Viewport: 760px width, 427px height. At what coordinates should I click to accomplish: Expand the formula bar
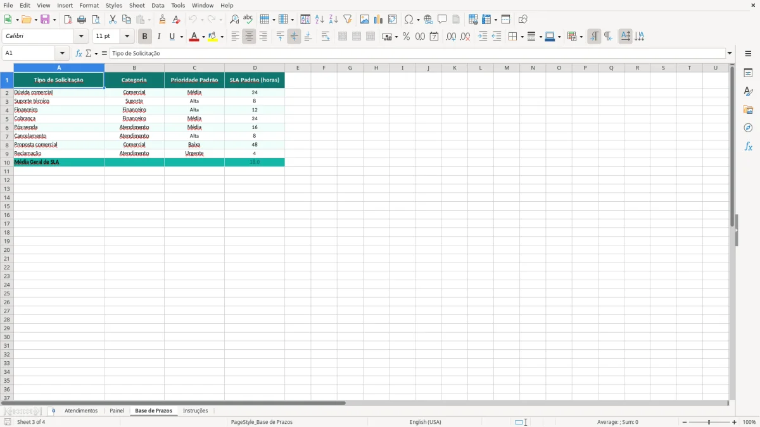click(730, 54)
